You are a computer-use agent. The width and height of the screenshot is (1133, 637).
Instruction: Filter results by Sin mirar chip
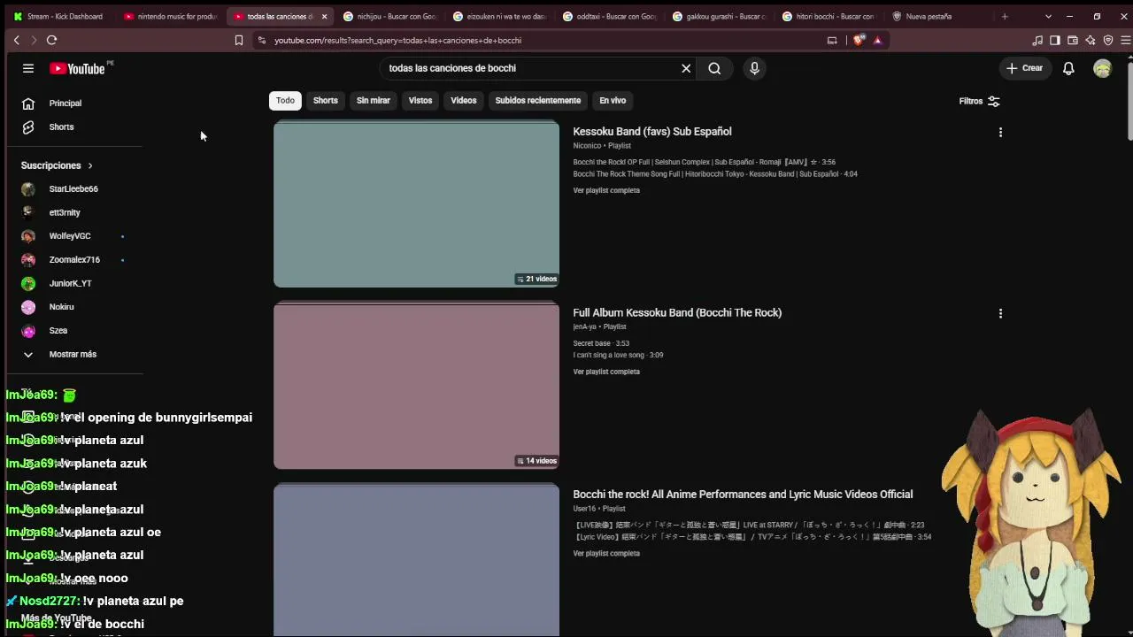tap(374, 101)
